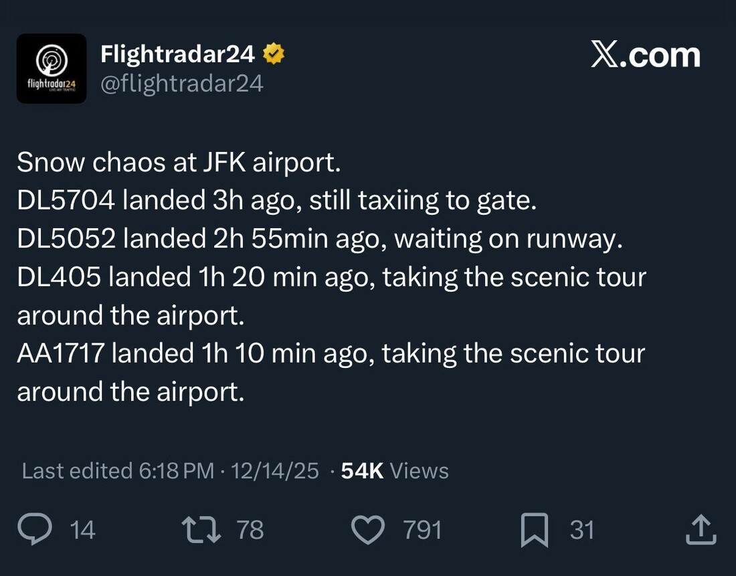Open the Flightradar24 profile avatar
Viewport: 736px width, 576px height.
pos(52,69)
